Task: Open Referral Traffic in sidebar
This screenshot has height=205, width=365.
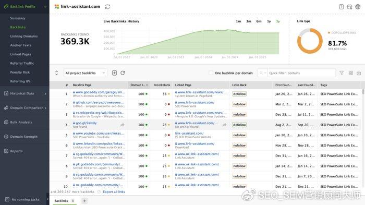Action: coord(22,63)
